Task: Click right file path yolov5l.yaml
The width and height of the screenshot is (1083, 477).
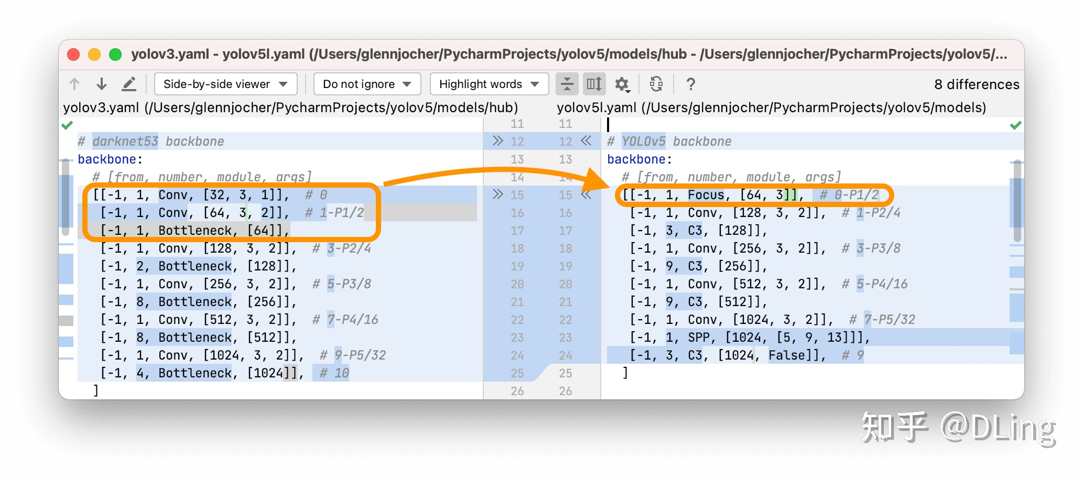Action: [771, 107]
